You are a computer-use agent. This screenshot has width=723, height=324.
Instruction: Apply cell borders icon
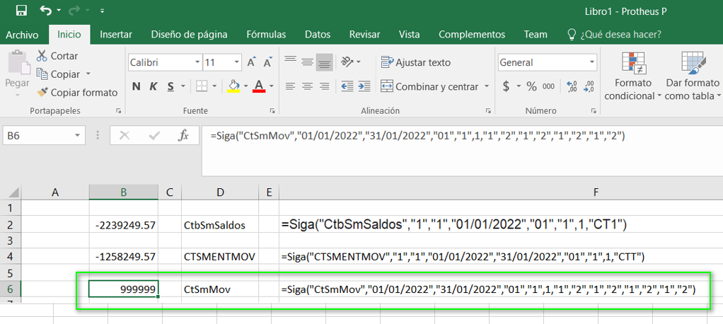(x=201, y=86)
